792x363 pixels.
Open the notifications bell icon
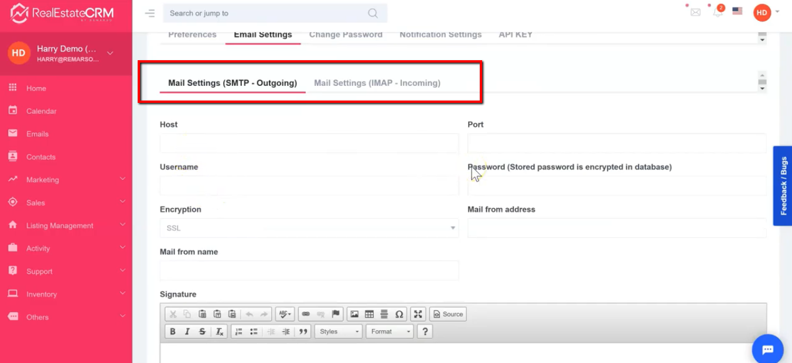click(x=718, y=12)
